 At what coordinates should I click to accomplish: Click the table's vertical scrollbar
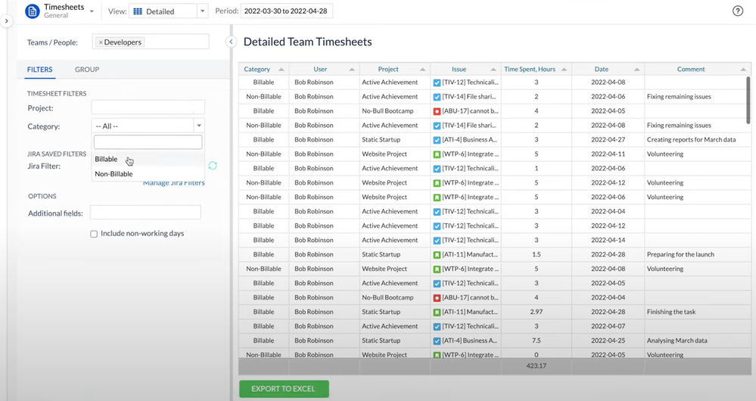[x=748, y=100]
